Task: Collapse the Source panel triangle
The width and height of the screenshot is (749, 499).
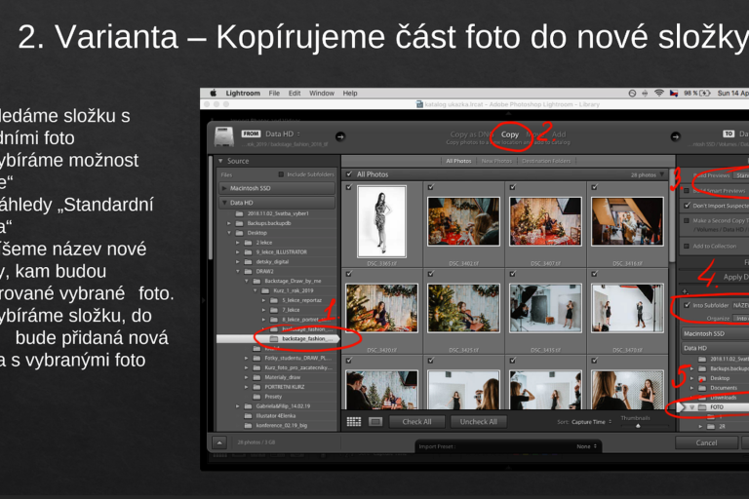Action: point(220,161)
